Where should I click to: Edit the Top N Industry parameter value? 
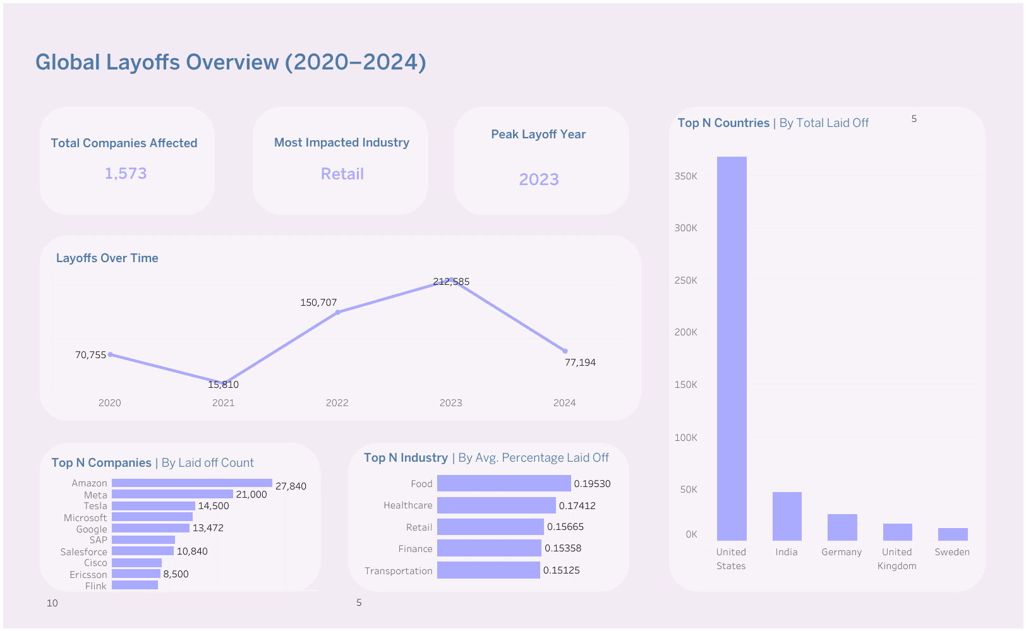coord(359,603)
